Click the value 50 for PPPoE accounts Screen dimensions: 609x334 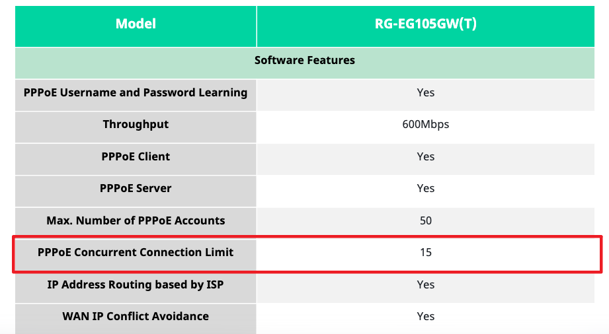pyautogui.click(x=426, y=220)
